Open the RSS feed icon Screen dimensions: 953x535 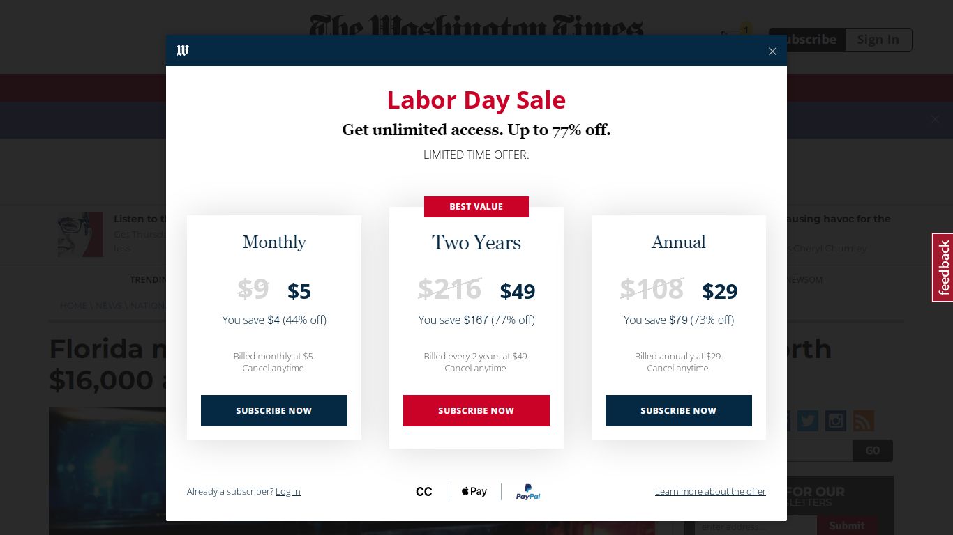[863, 421]
